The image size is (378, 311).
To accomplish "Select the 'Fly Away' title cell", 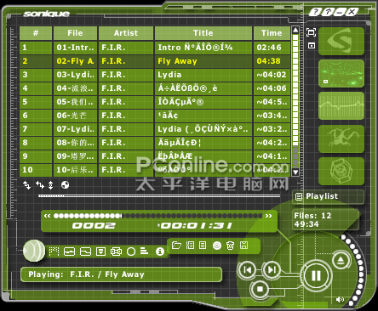I will tap(203, 61).
